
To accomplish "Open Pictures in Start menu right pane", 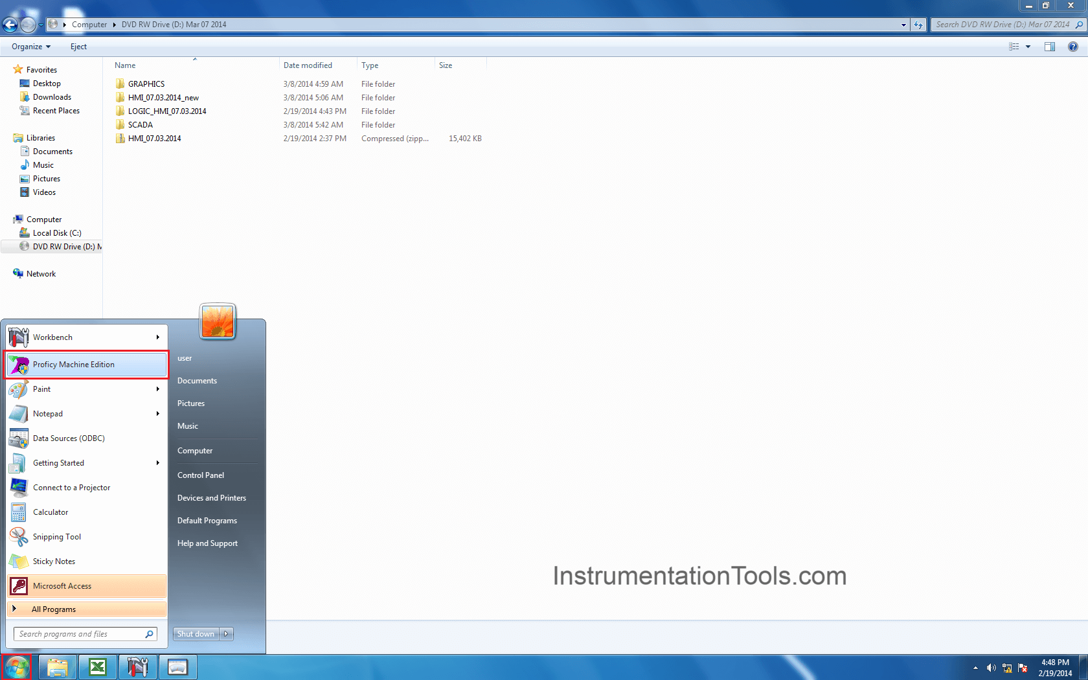I will 191,403.
